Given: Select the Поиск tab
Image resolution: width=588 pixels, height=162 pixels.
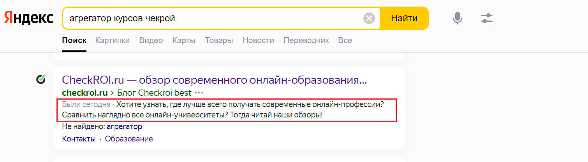Looking at the screenshot, I should coord(74,40).
